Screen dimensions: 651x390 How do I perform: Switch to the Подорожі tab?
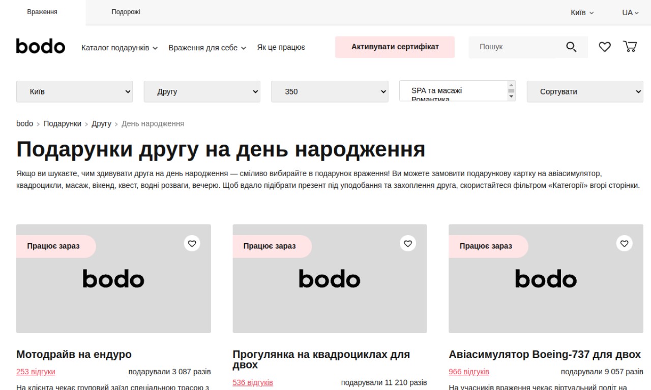click(126, 12)
